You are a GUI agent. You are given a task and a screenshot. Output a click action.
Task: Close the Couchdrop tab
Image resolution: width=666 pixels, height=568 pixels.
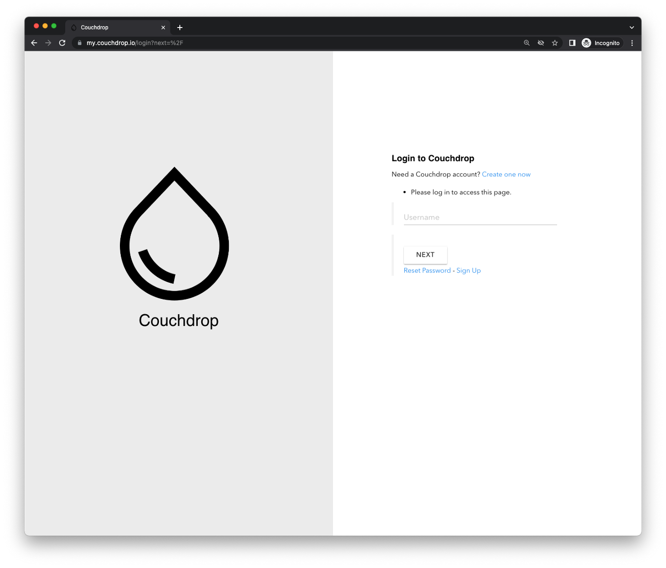(x=163, y=27)
